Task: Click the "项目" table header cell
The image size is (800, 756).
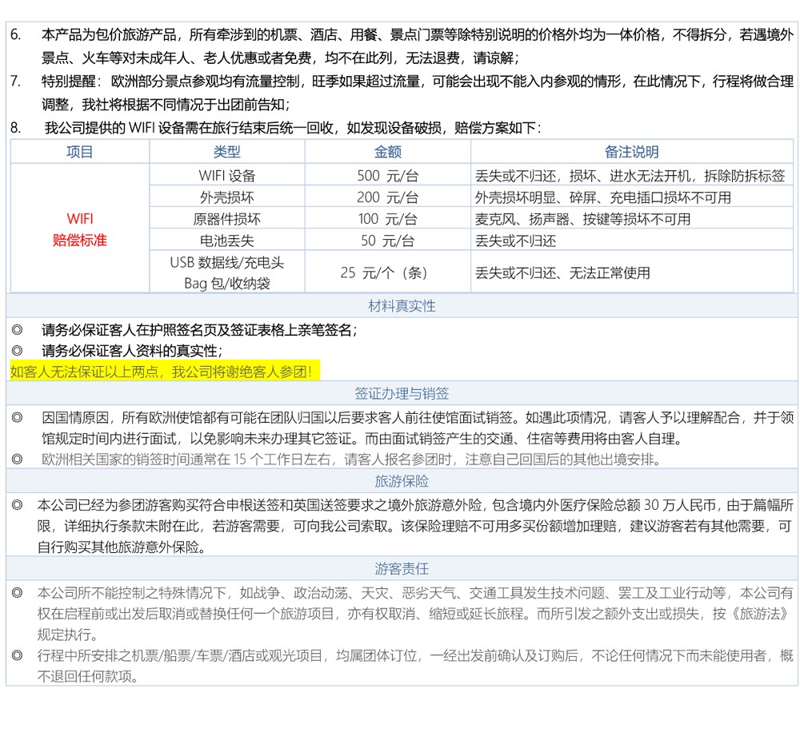Action: click(x=79, y=152)
